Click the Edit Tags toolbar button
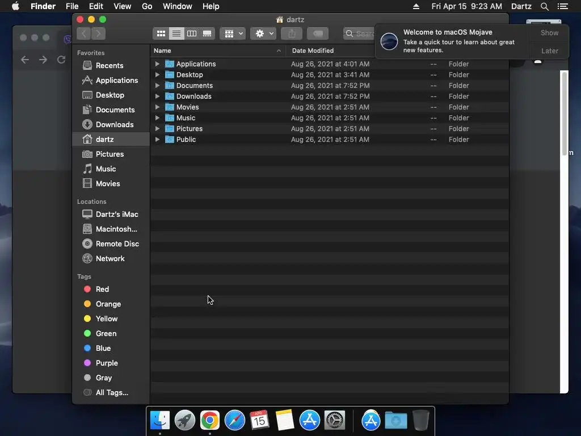Image resolution: width=581 pixels, height=436 pixels. pos(318,33)
